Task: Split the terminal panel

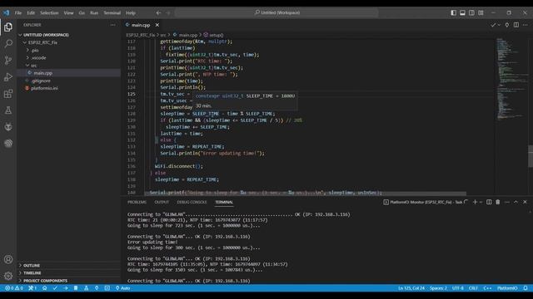Action: click(x=489, y=202)
